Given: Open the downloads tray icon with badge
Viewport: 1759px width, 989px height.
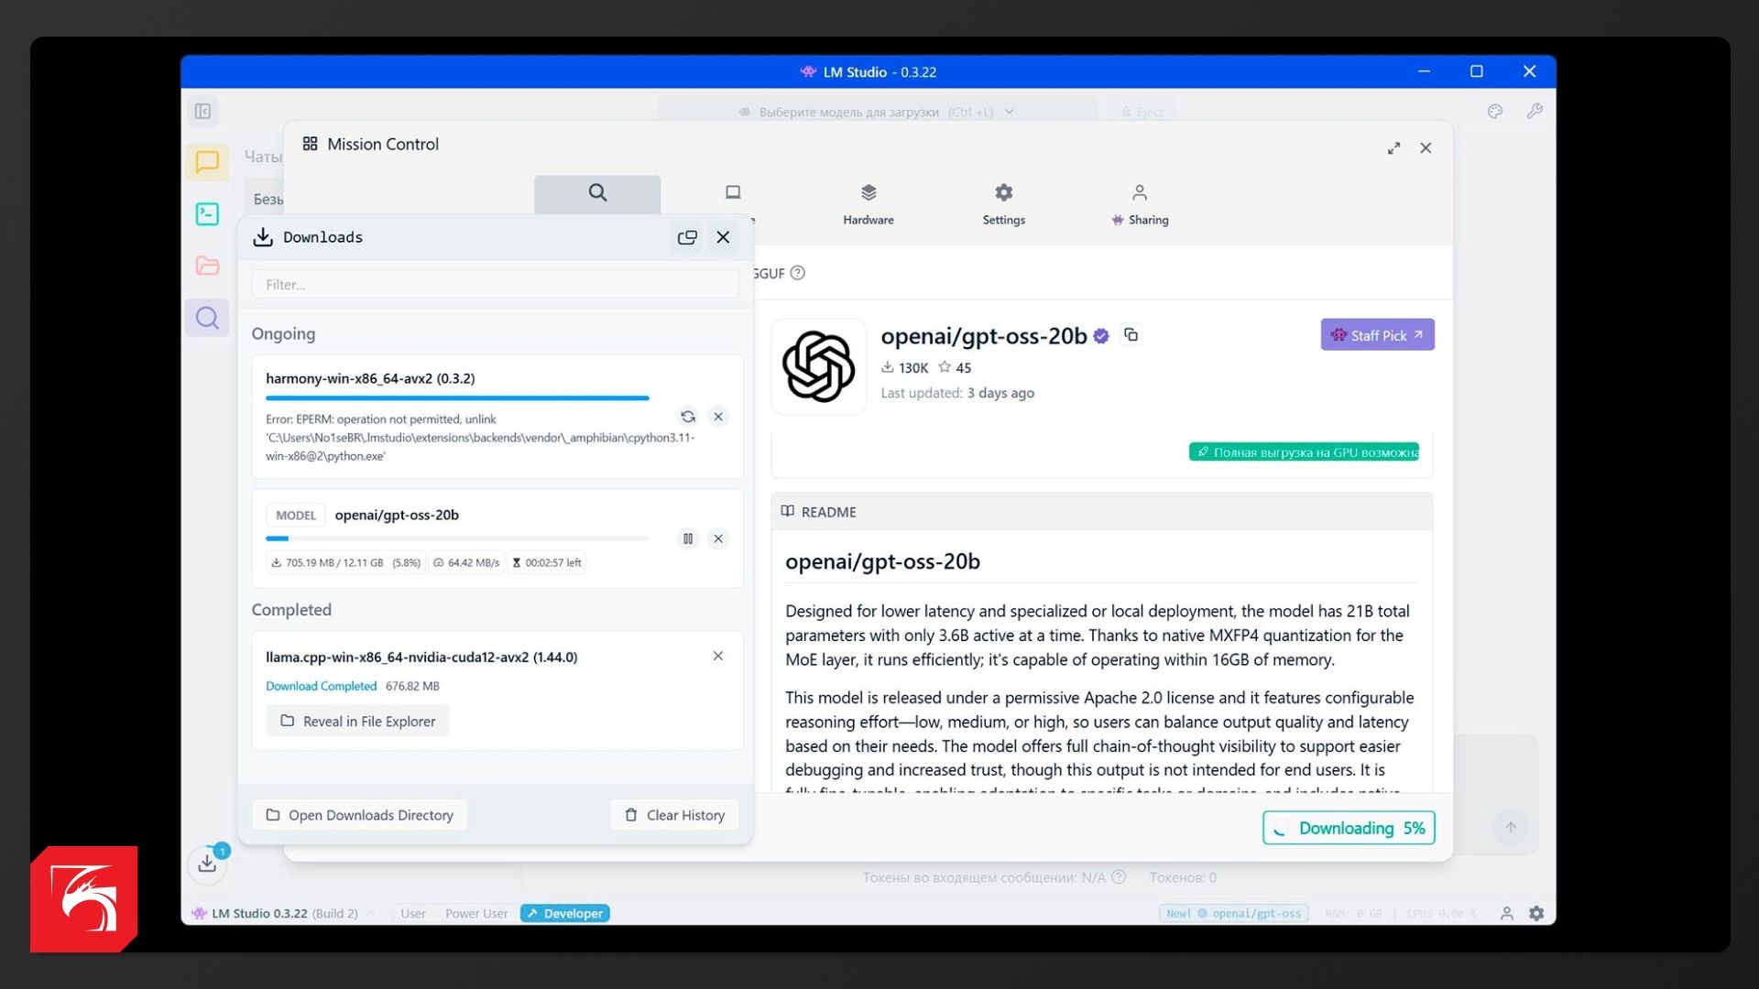Looking at the screenshot, I should (x=207, y=863).
